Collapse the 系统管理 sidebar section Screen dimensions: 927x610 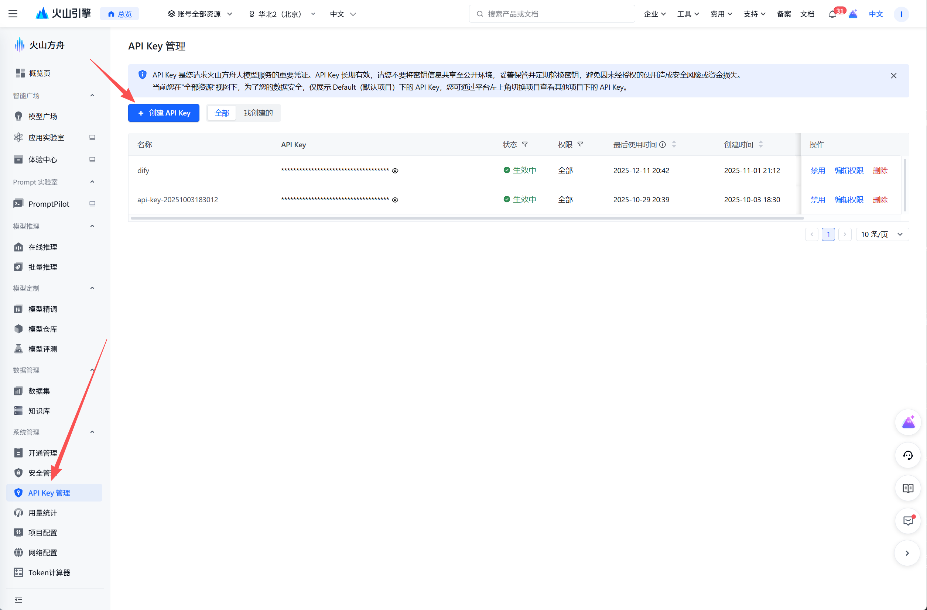[92, 432]
